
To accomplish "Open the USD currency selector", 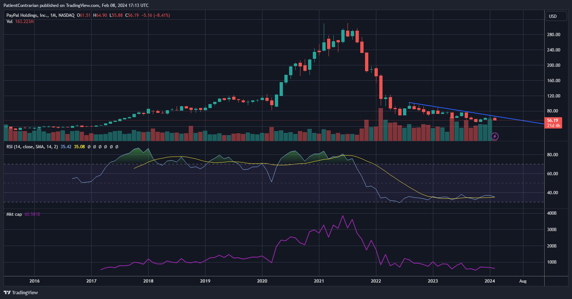I will (x=556, y=16).
